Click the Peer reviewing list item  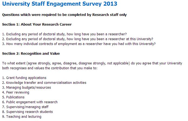coord(17,92)
